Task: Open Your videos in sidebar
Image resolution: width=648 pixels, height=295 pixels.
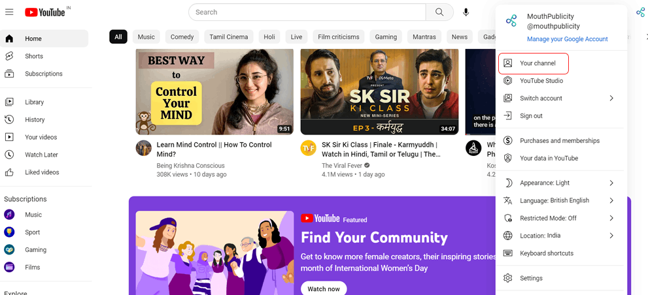Action: point(44,137)
